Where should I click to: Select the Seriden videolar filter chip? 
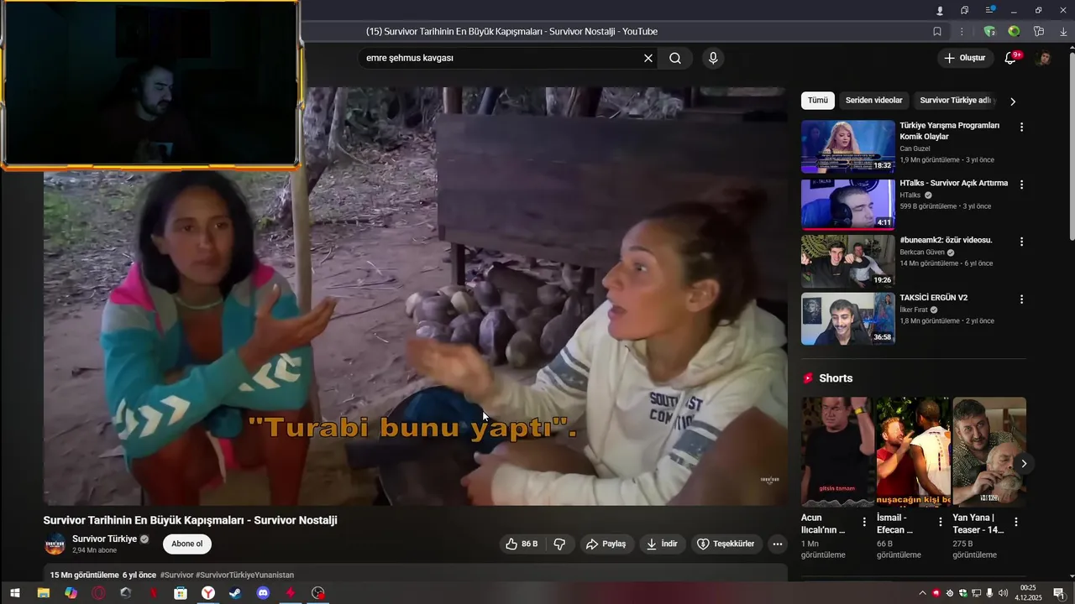pos(873,100)
